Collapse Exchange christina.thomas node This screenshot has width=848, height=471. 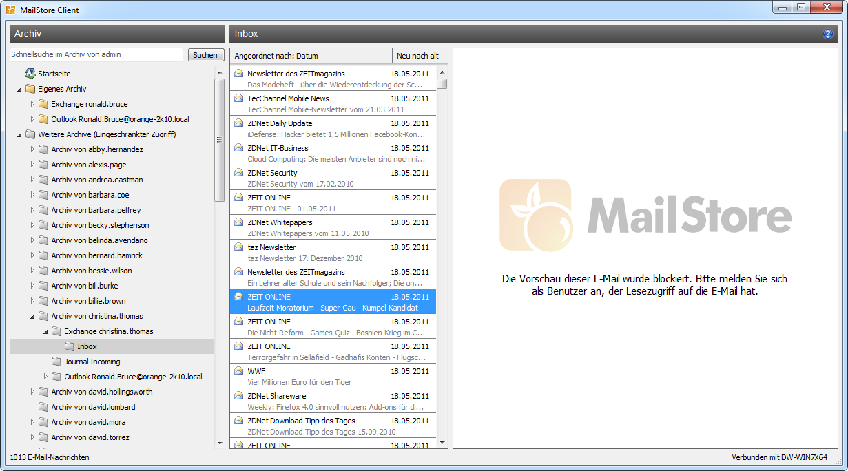pyautogui.click(x=45, y=331)
